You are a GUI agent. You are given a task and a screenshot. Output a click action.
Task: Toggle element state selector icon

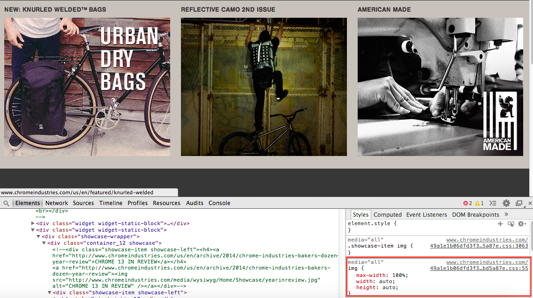pos(511,224)
